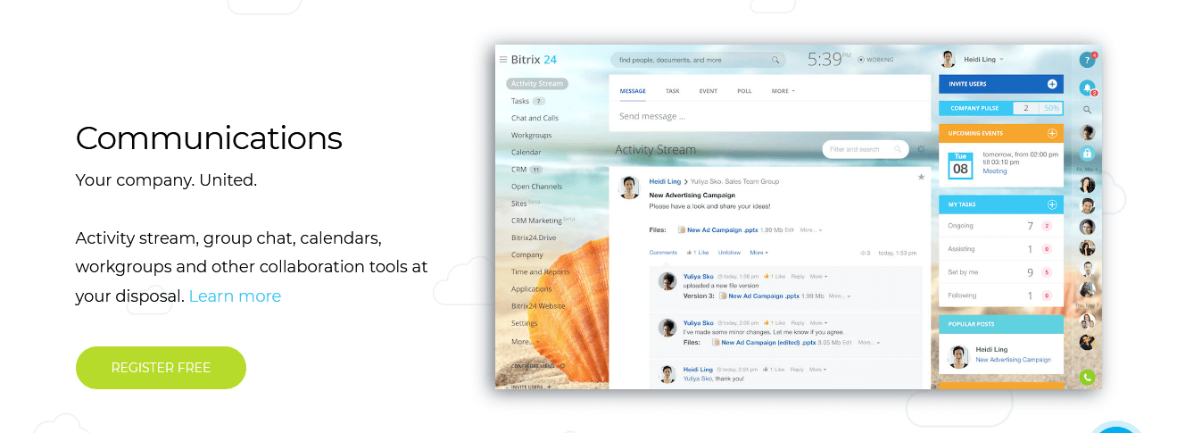Click Unfollow on the post
Image resolution: width=1177 pixels, height=433 pixels.
(x=729, y=253)
